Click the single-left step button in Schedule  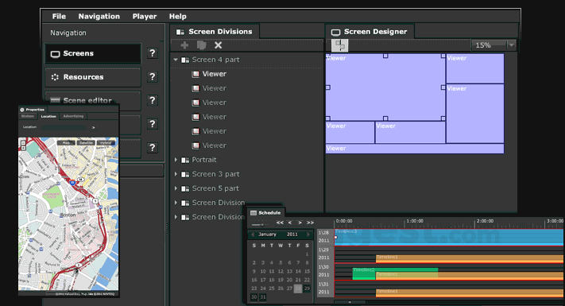290,223
